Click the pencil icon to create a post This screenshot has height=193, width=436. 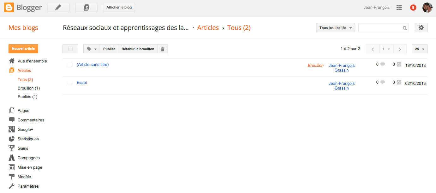[58, 8]
